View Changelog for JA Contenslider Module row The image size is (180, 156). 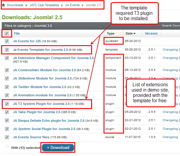[170, 70]
